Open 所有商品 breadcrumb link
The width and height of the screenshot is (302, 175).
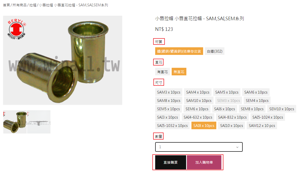point(20,5)
